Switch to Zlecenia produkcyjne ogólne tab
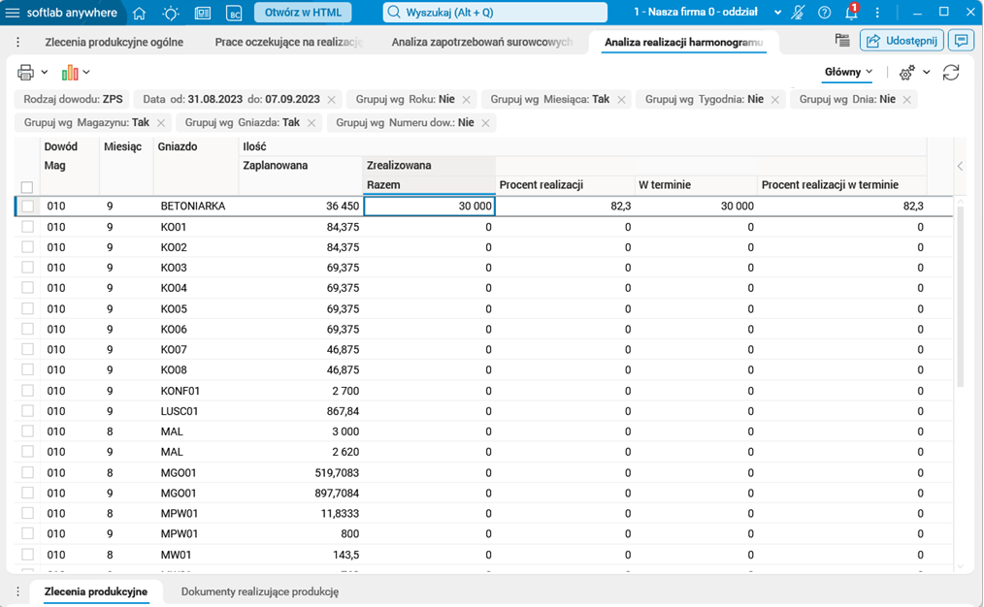Viewport: 984px width, 607px height. (114, 43)
